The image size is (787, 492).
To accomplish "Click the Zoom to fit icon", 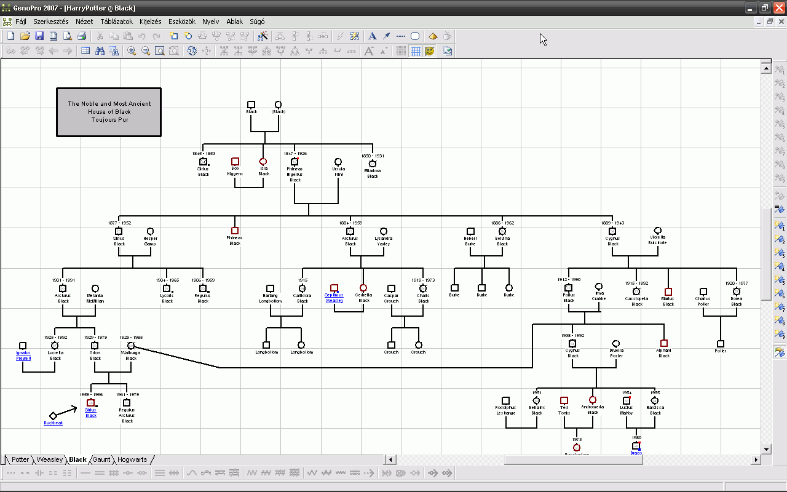I will (160, 51).
